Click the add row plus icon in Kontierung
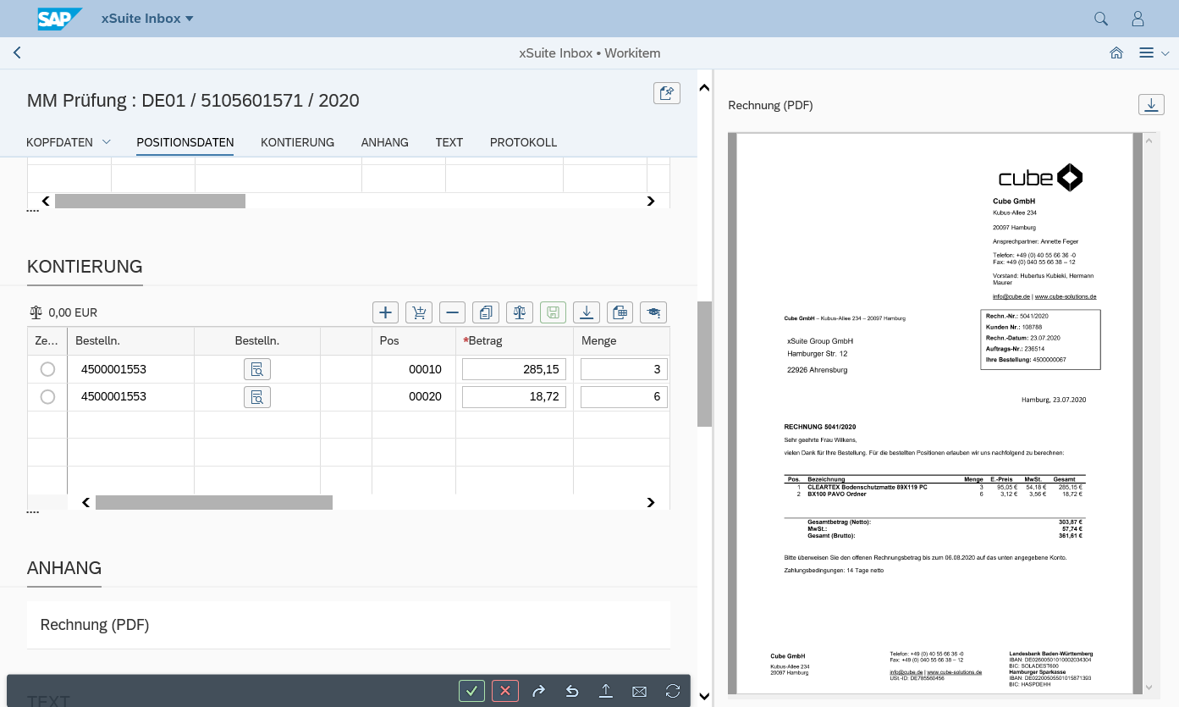The height and width of the screenshot is (707, 1179). pyautogui.click(x=386, y=312)
